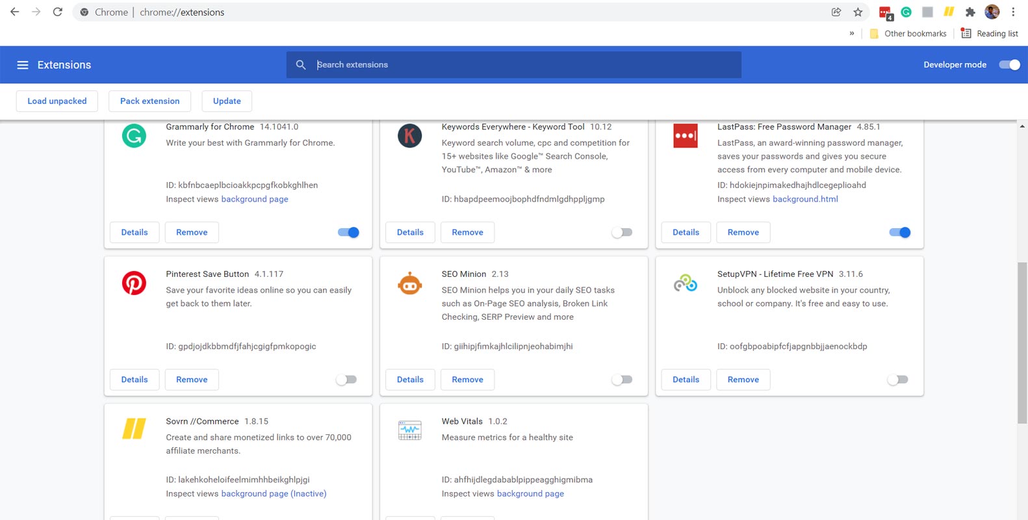The width and height of the screenshot is (1028, 520).
Task: Click the search magnifier icon
Action: (301, 65)
